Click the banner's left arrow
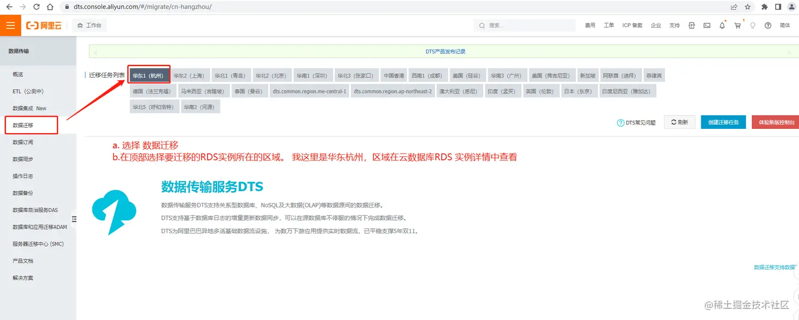The width and height of the screenshot is (799, 320). (x=95, y=52)
